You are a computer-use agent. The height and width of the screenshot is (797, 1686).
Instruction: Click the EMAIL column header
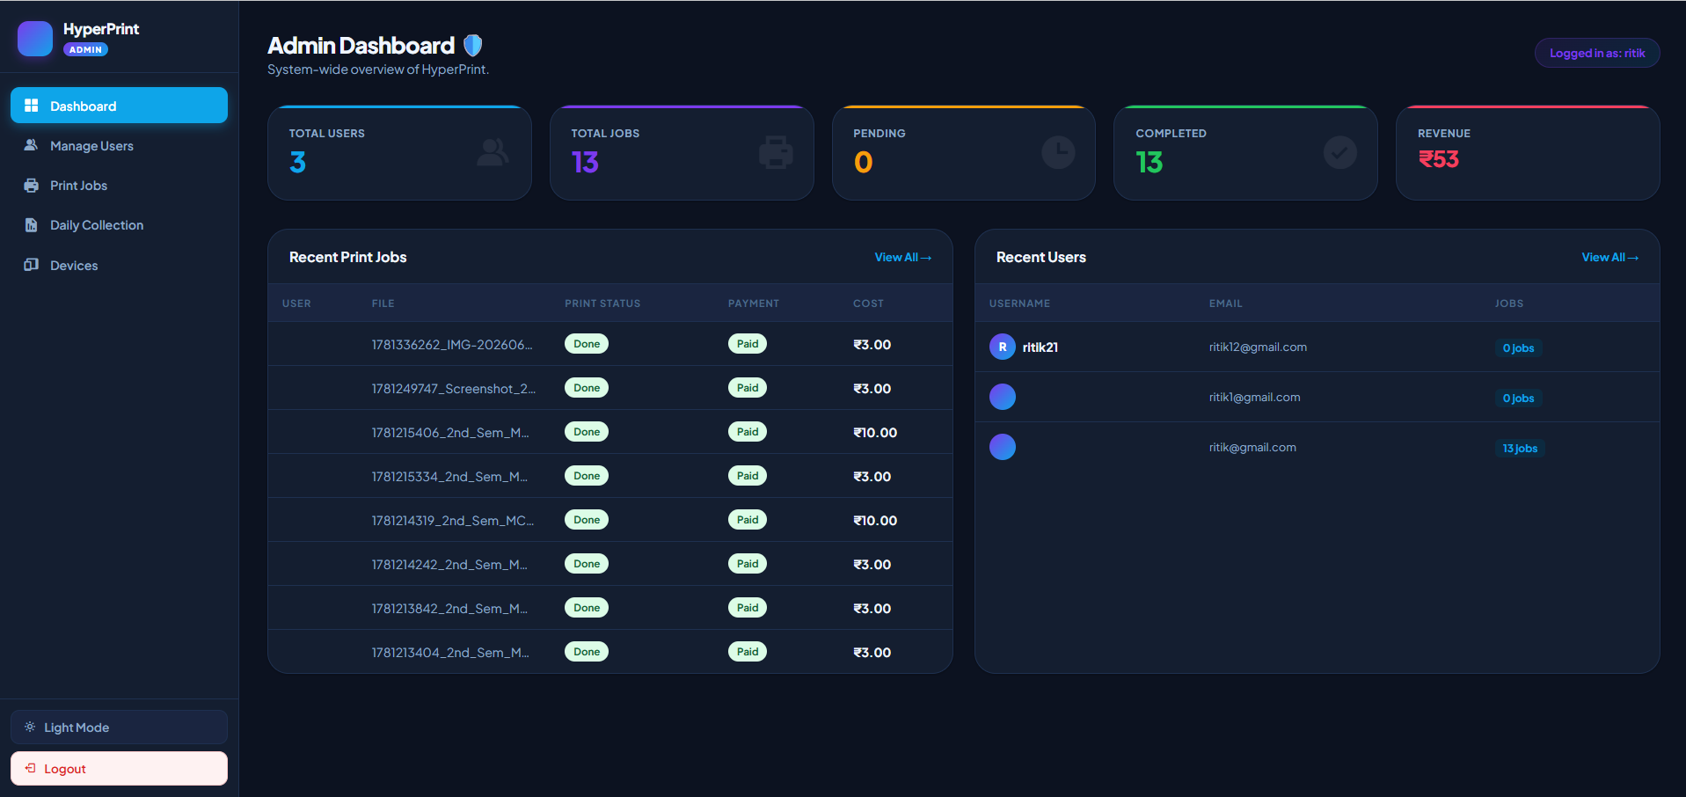click(1225, 303)
